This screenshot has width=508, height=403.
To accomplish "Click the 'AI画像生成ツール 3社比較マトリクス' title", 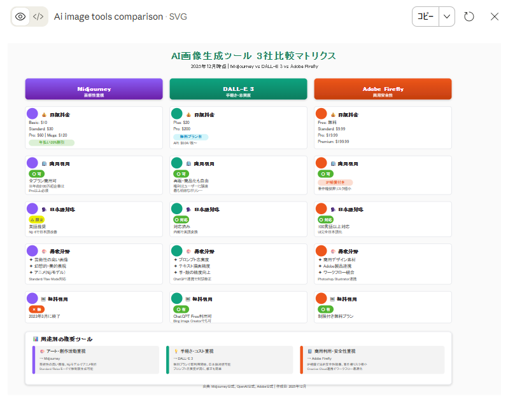I will pos(253,56).
